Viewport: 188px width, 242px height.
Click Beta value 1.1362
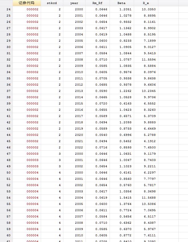click(x=126, y=28)
